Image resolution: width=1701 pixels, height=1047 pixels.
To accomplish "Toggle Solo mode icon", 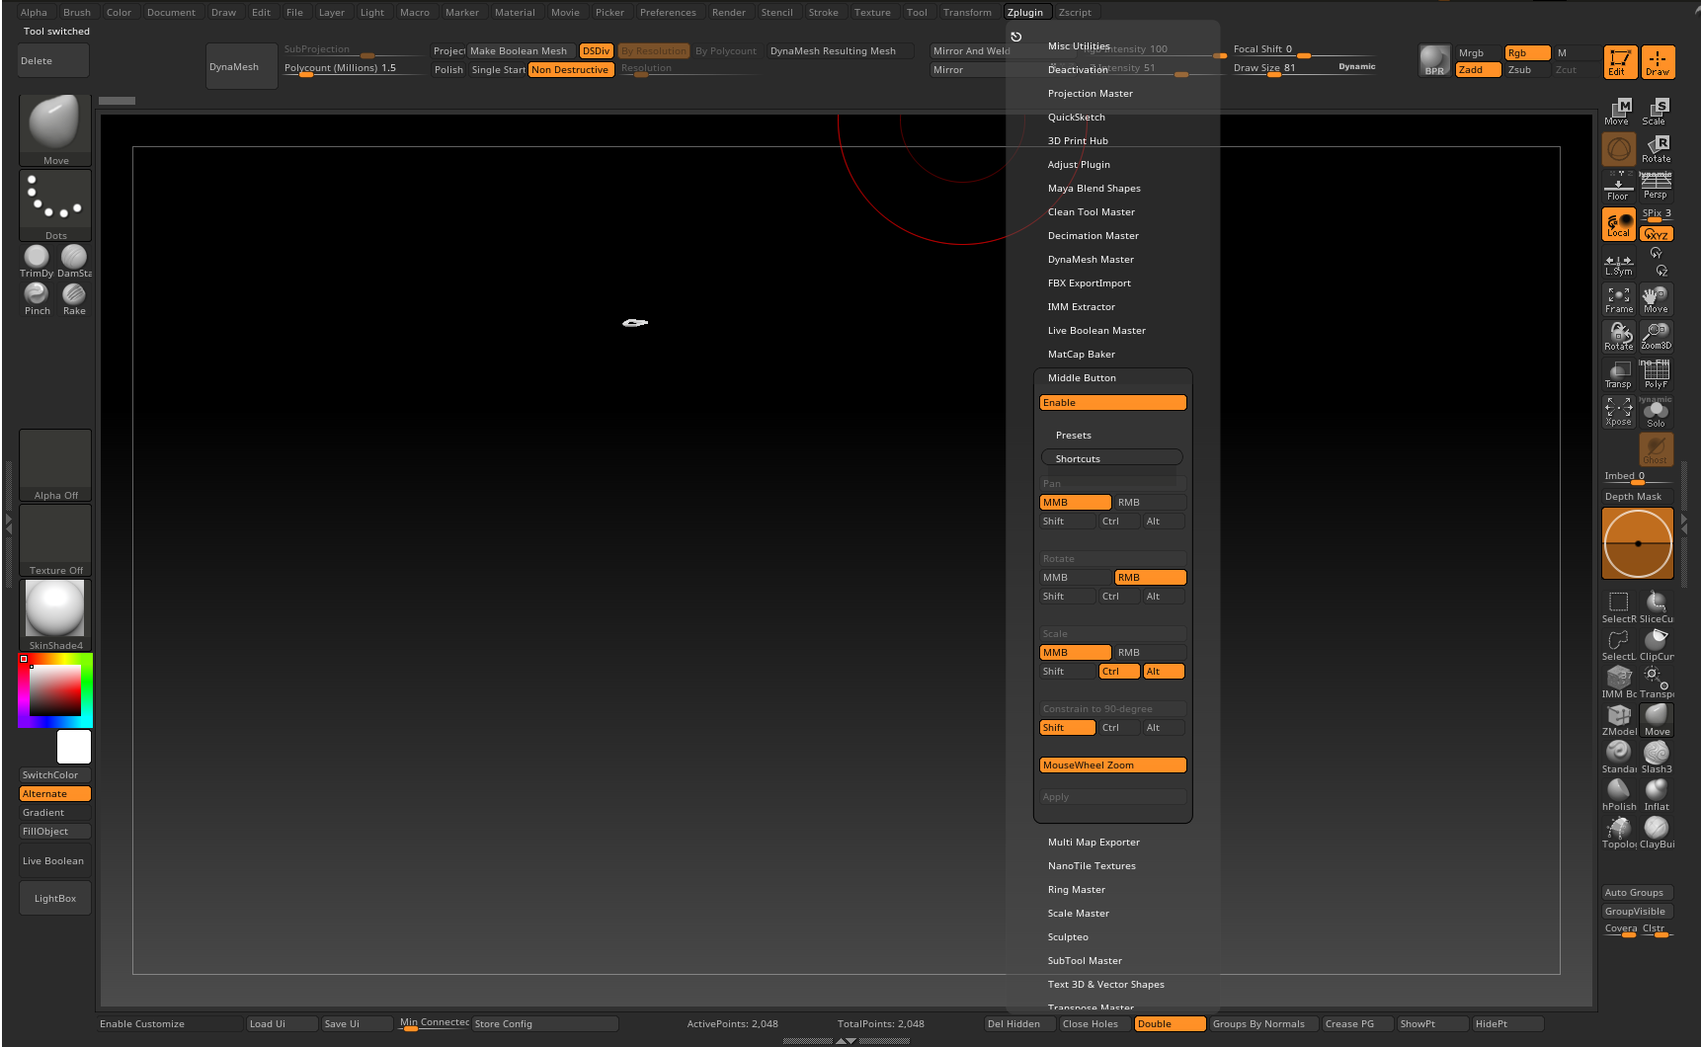I will click(1657, 412).
